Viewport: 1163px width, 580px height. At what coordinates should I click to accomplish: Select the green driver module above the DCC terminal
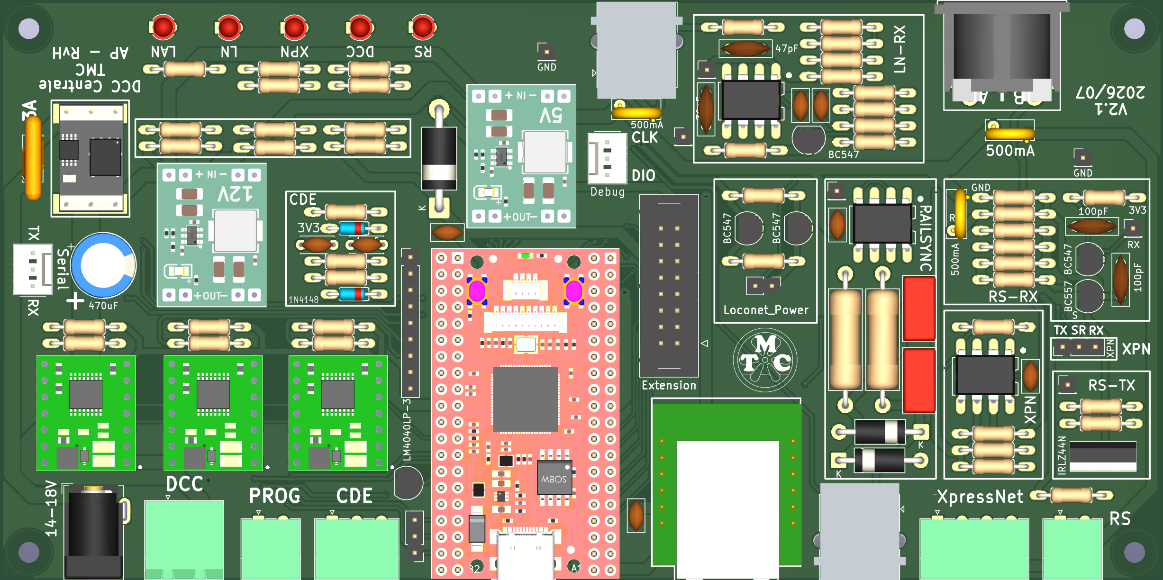click(x=86, y=413)
